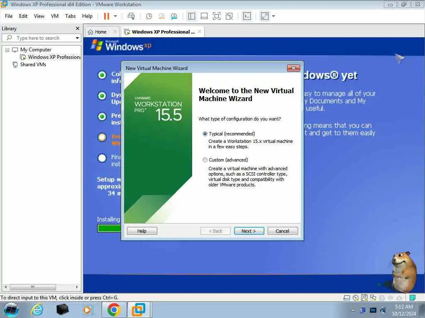Viewport: 425px width, 318px height.
Task: Click the CD/DVD drive status icon
Action: 356,298
